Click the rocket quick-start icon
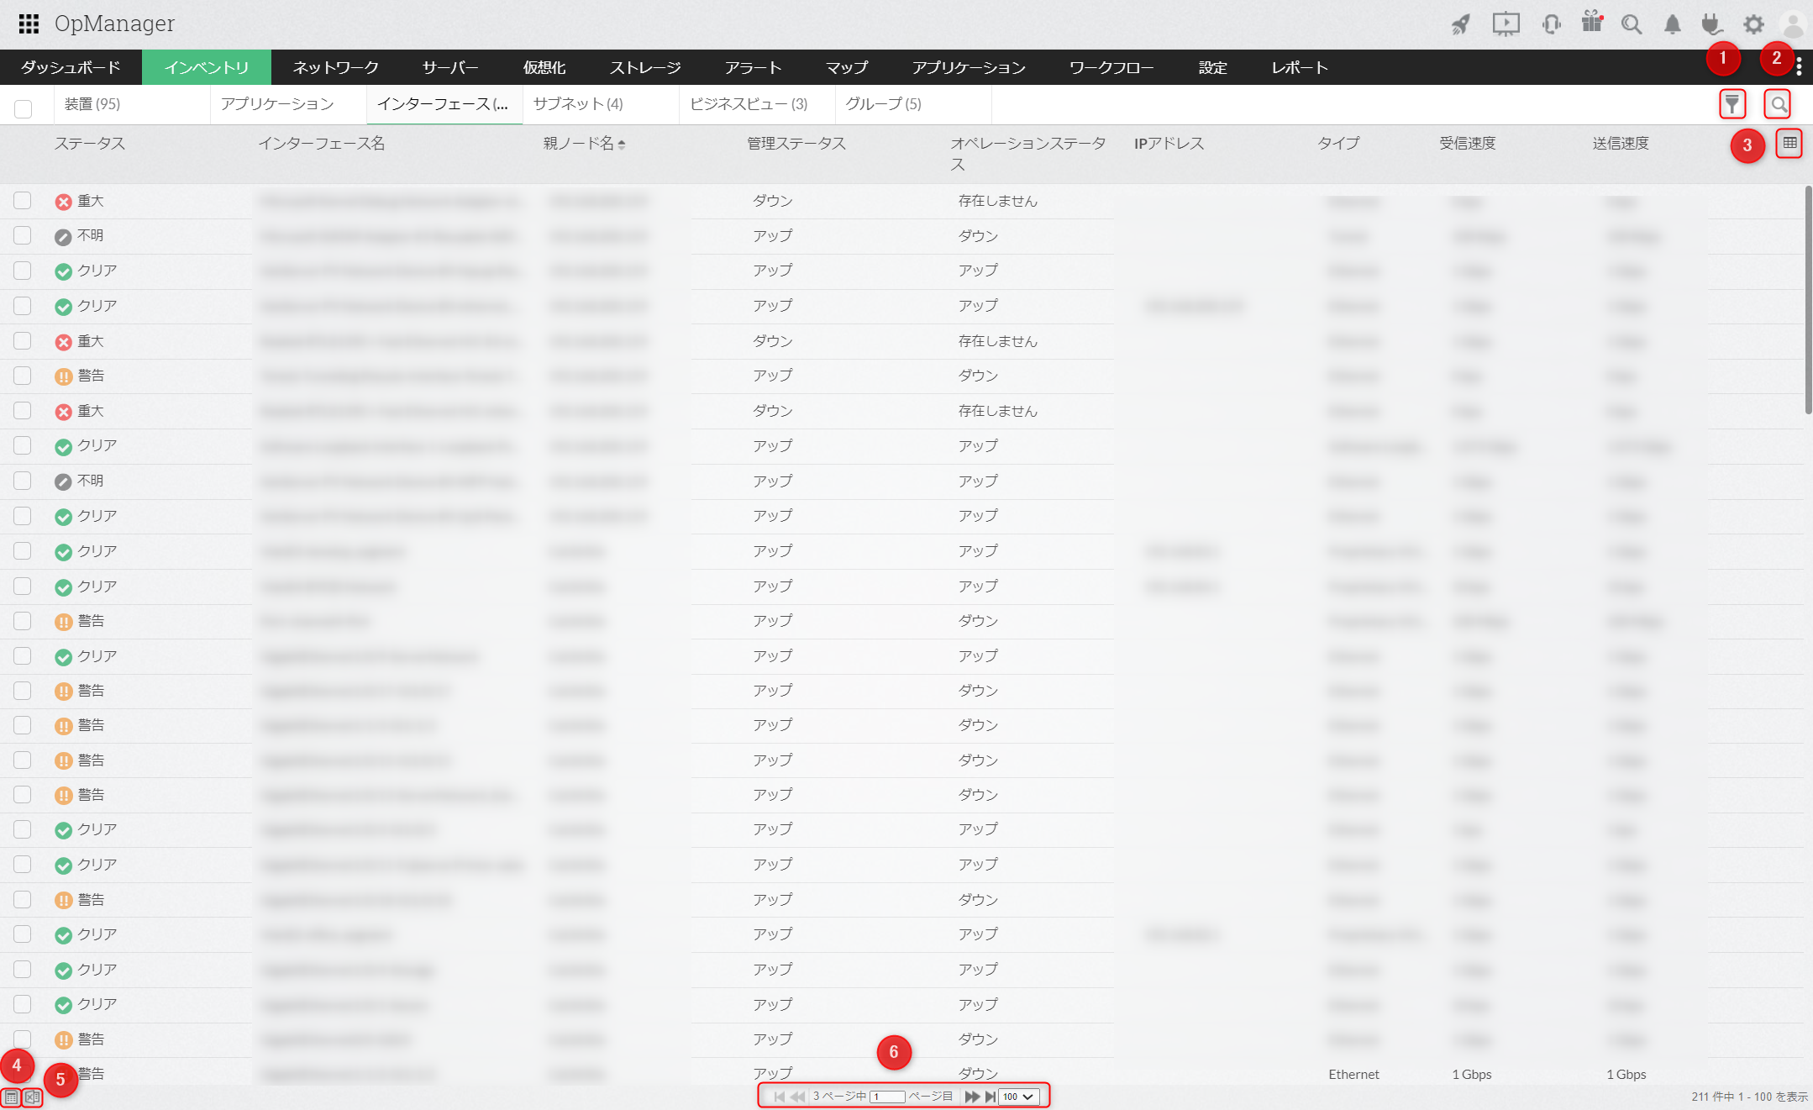 (x=1461, y=24)
